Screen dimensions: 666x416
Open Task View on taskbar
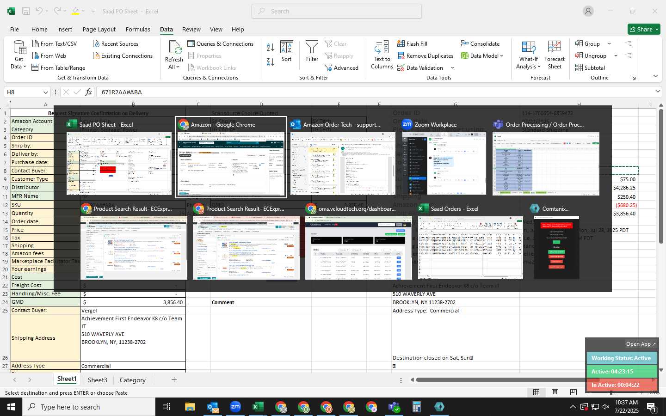point(166,407)
